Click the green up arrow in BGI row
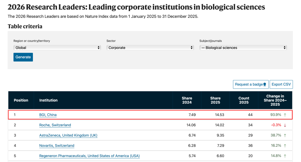This screenshot has height=162, width=301. click(285, 115)
